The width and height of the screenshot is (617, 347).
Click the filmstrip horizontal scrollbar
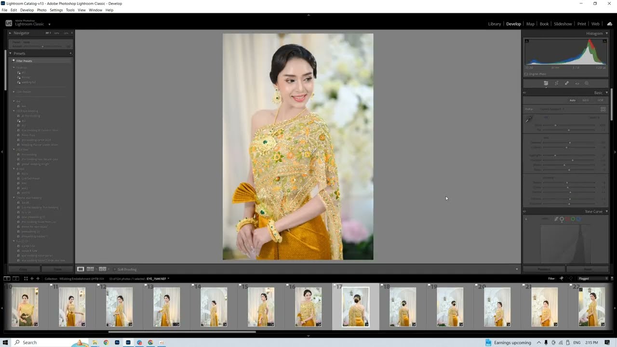(182, 332)
